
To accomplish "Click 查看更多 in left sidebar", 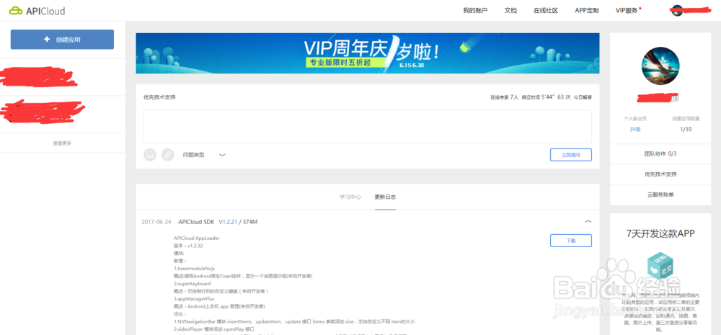I will (62, 143).
